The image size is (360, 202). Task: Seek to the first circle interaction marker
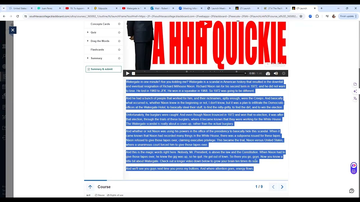pos(186,72)
